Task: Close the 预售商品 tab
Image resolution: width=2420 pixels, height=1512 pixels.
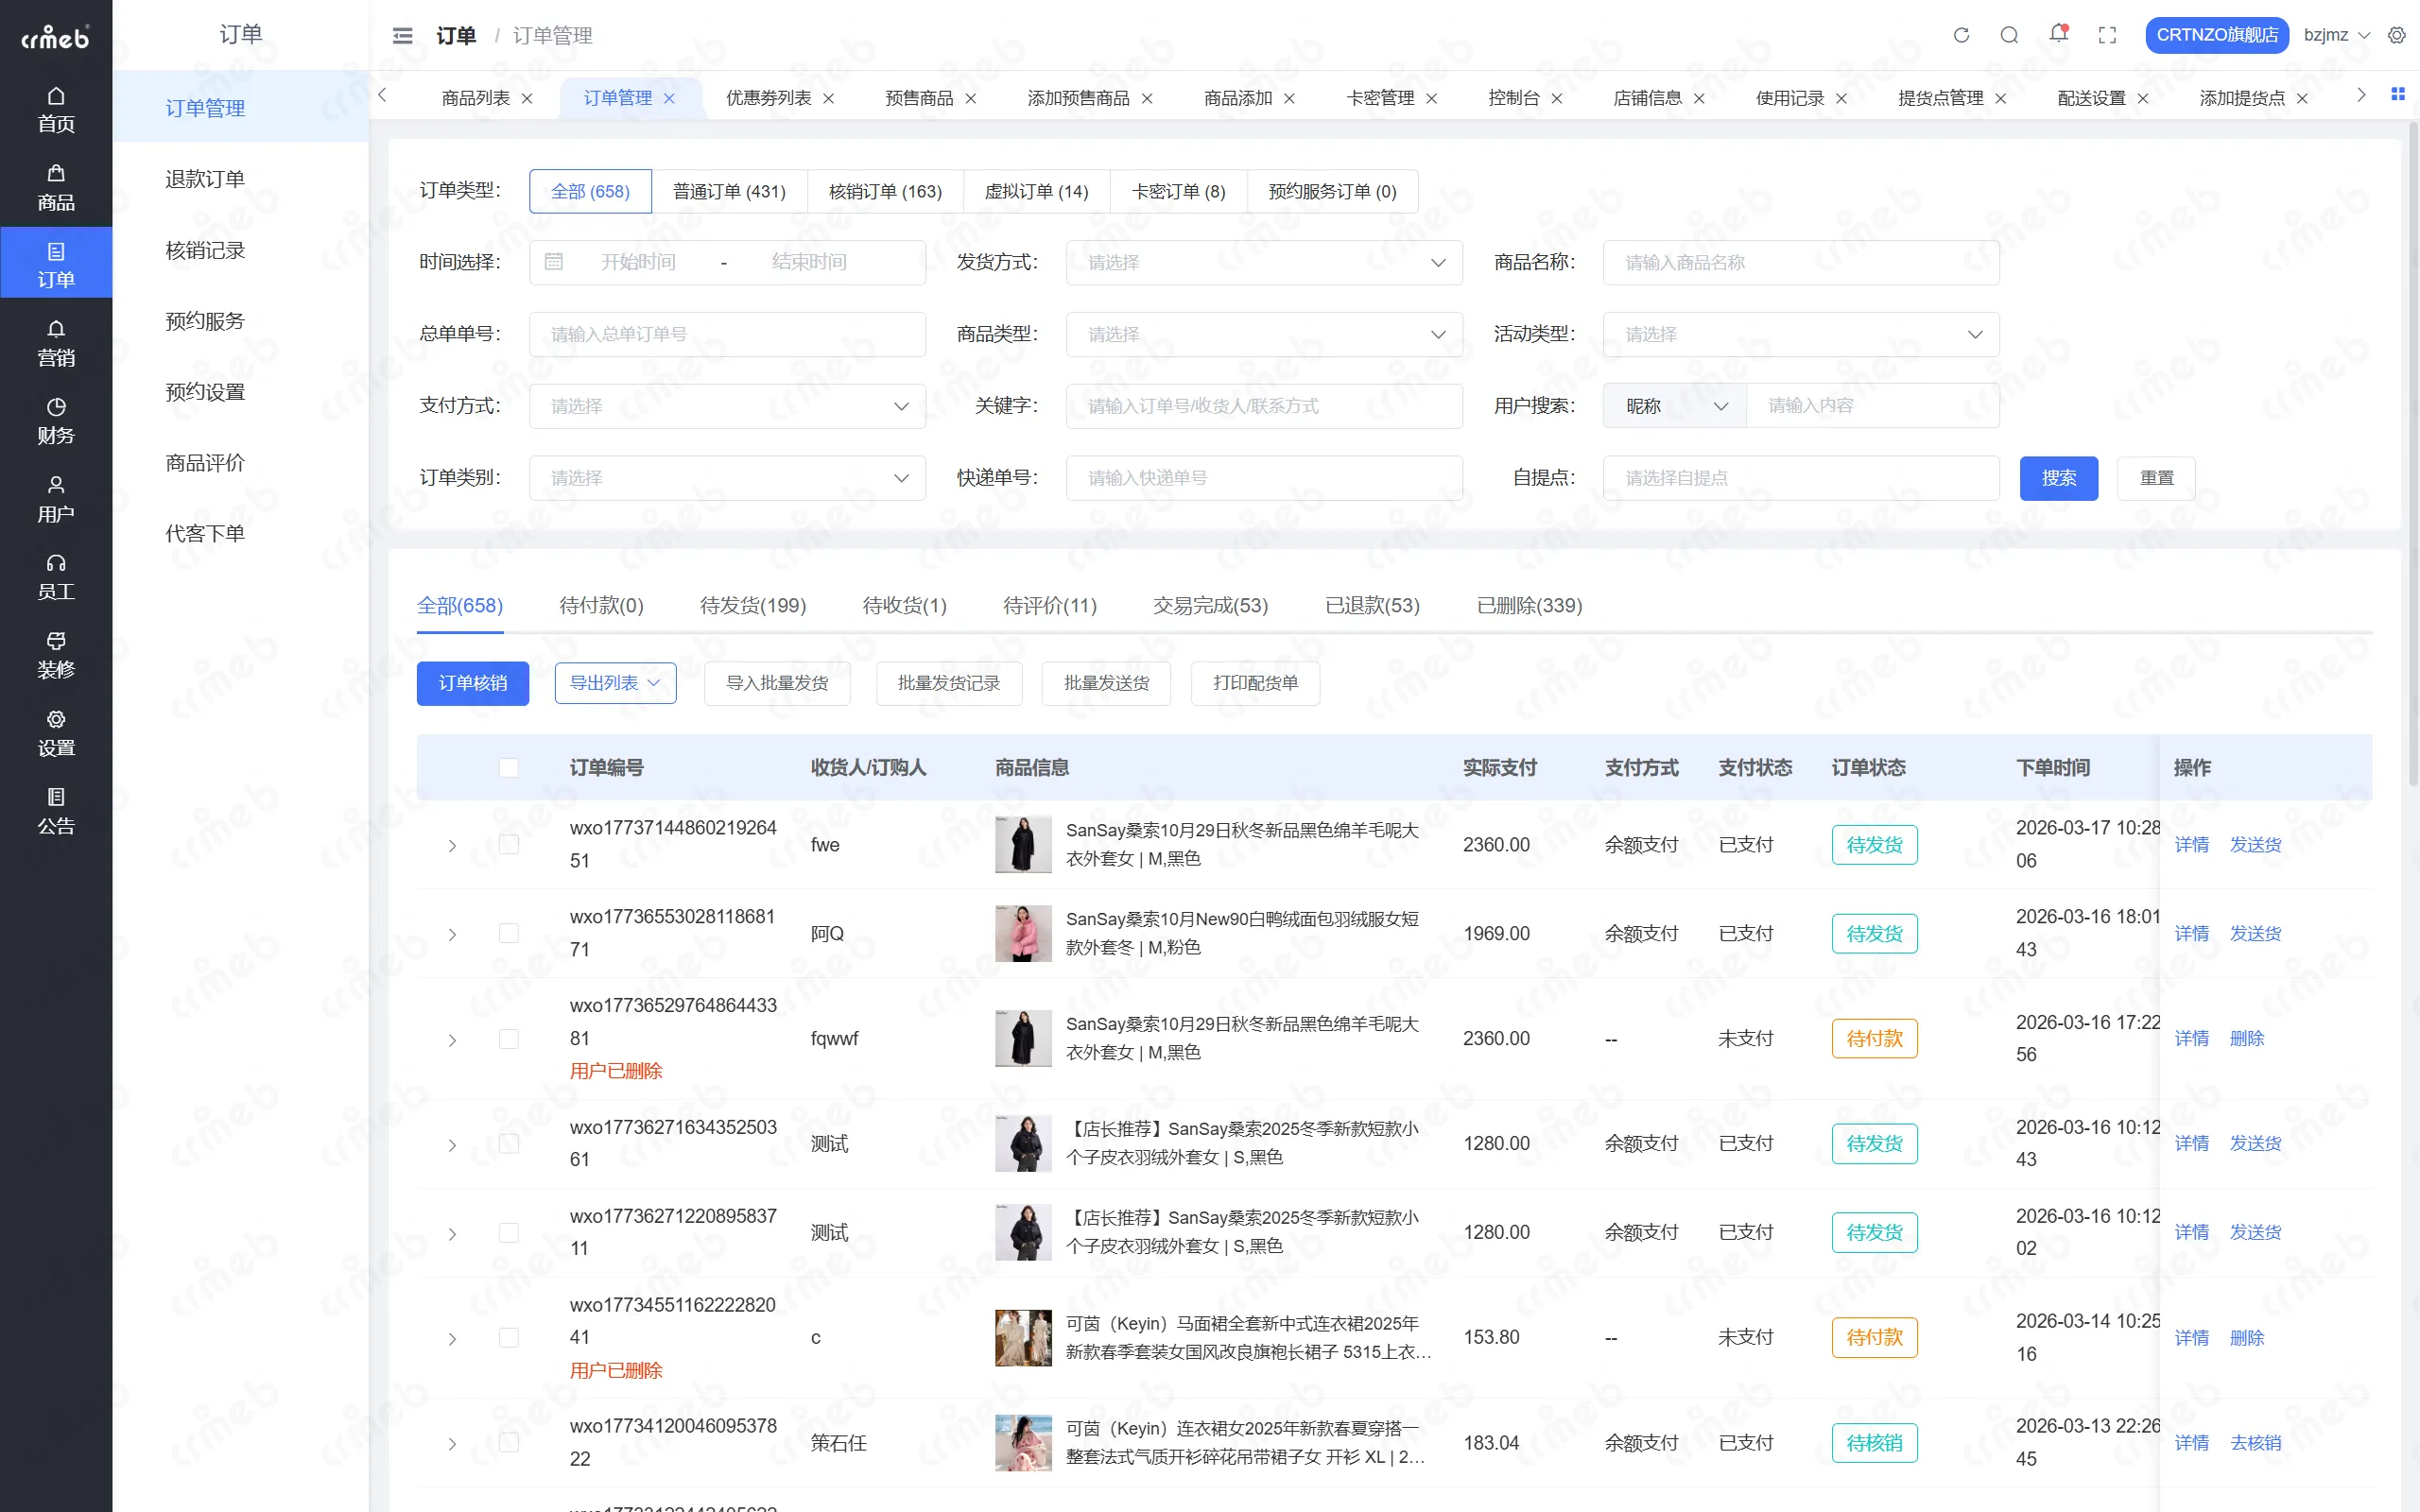Action: (970, 98)
